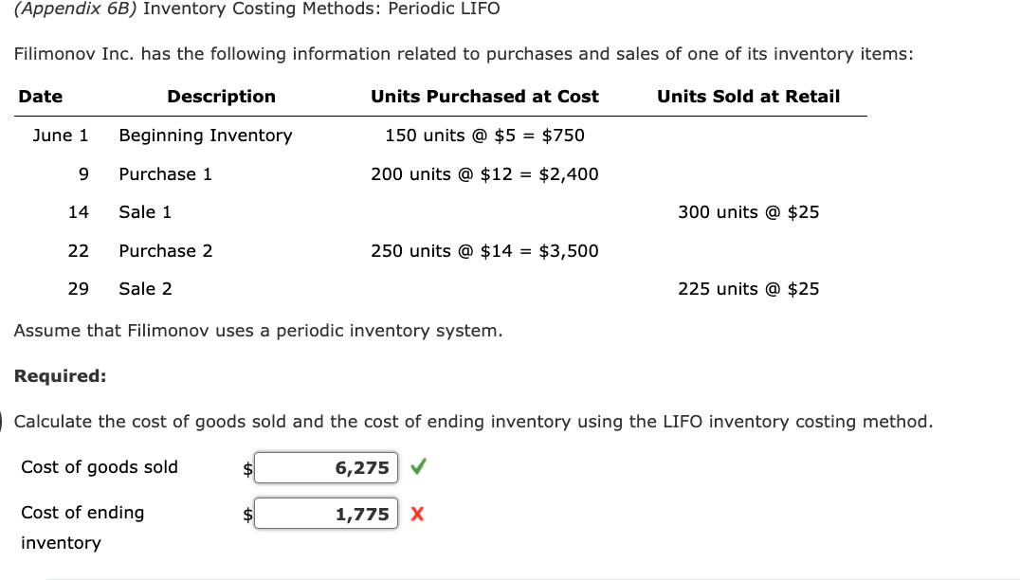Click the Units Sold at Retail header
This screenshot has height=580, width=1020.
click(x=749, y=96)
